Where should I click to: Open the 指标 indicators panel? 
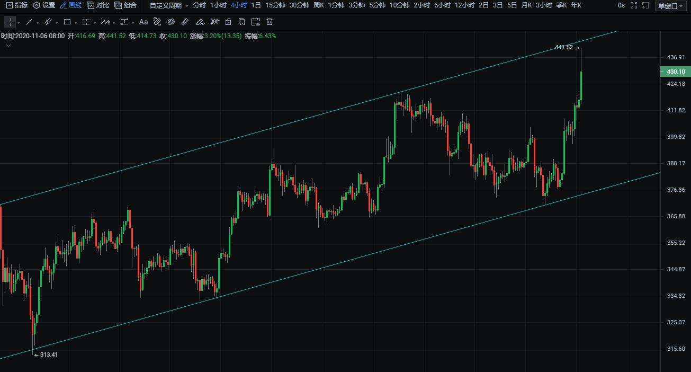(x=17, y=5)
